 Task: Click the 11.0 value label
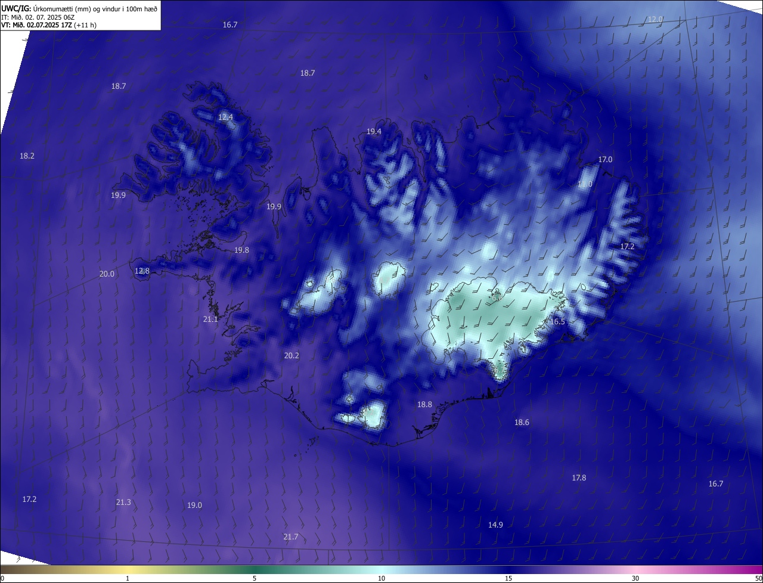[585, 185]
